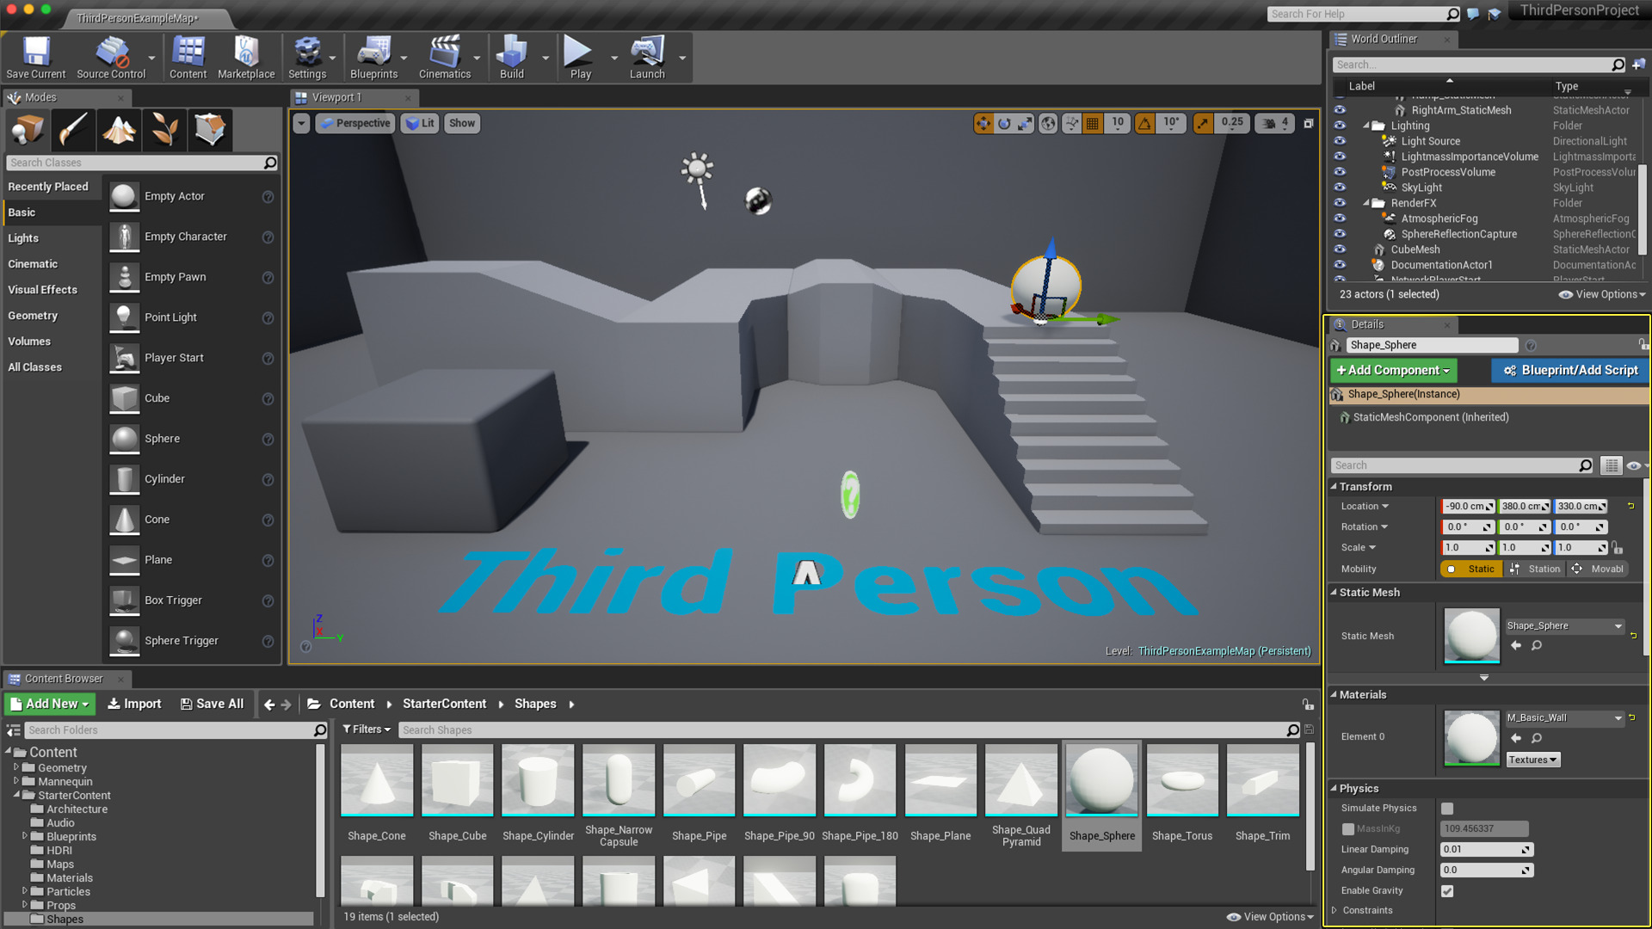Uncheck the Enable Gravity checkbox

[x=1447, y=891]
